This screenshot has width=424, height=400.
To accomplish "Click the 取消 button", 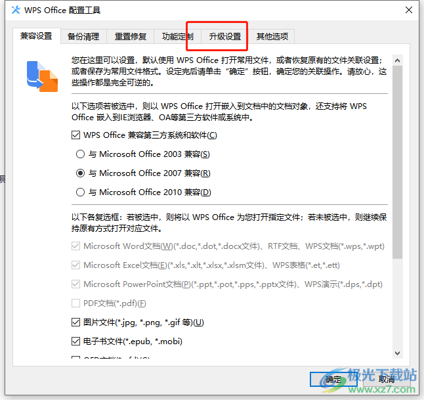I will (386, 380).
